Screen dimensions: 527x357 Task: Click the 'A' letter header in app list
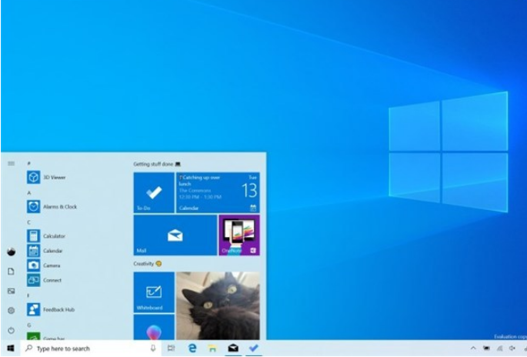29,192
